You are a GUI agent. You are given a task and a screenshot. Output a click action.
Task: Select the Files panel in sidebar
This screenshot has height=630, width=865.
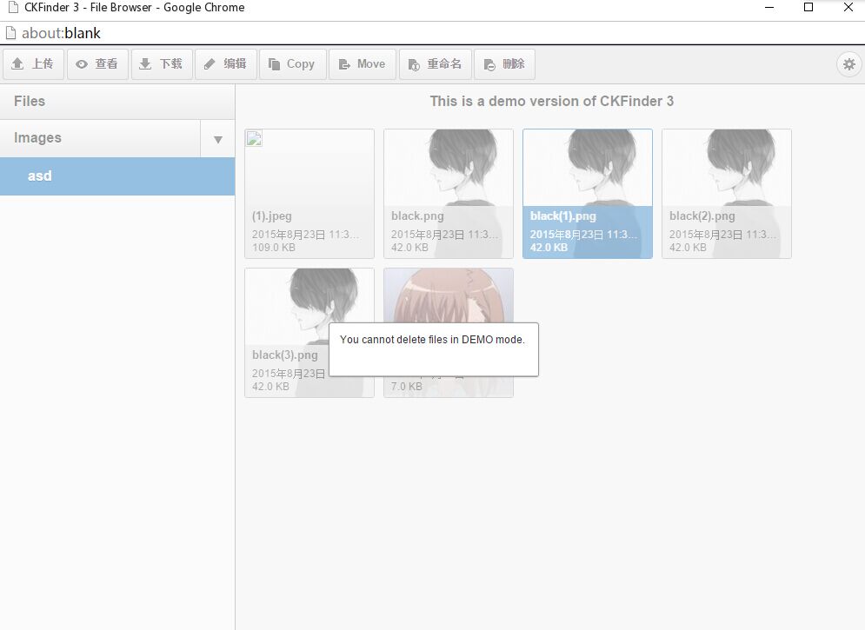29,101
